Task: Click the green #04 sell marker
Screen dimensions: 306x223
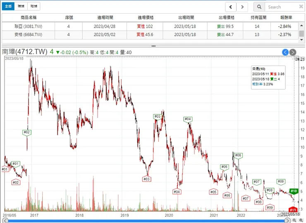Action: coord(188,119)
